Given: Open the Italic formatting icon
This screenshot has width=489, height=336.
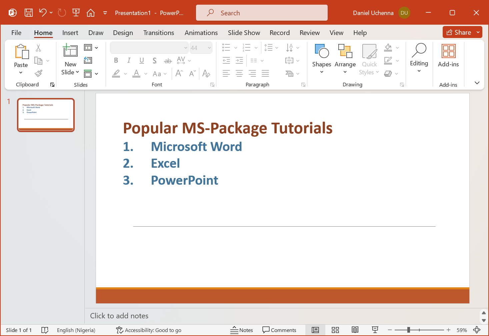Looking at the screenshot, I should coord(129,60).
